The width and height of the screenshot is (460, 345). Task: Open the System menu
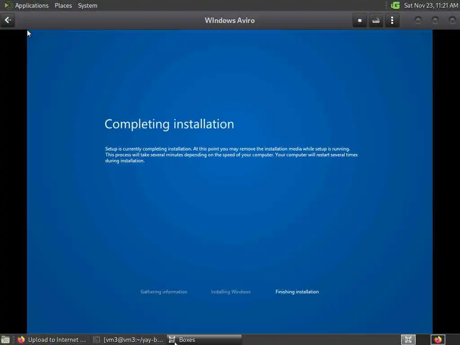coord(88,5)
